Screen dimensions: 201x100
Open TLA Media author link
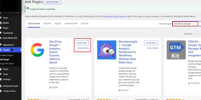(195, 83)
